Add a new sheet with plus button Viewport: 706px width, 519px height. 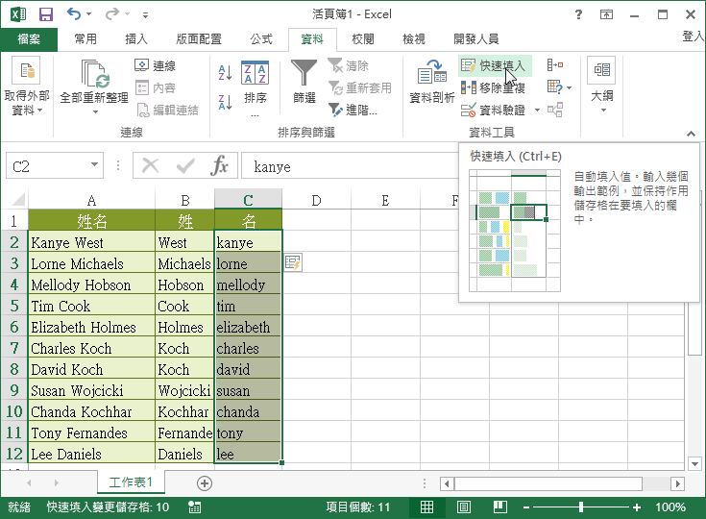[205, 483]
